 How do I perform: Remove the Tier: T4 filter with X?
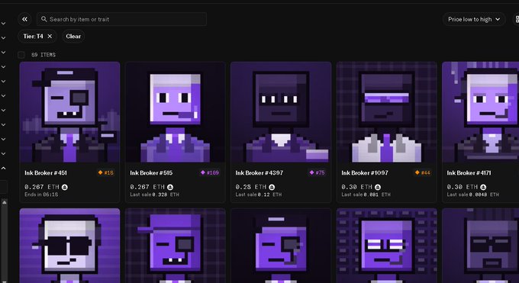click(x=50, y=37)
